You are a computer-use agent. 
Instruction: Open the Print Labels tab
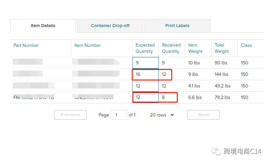pyautogui.click(x=177, y=26)
